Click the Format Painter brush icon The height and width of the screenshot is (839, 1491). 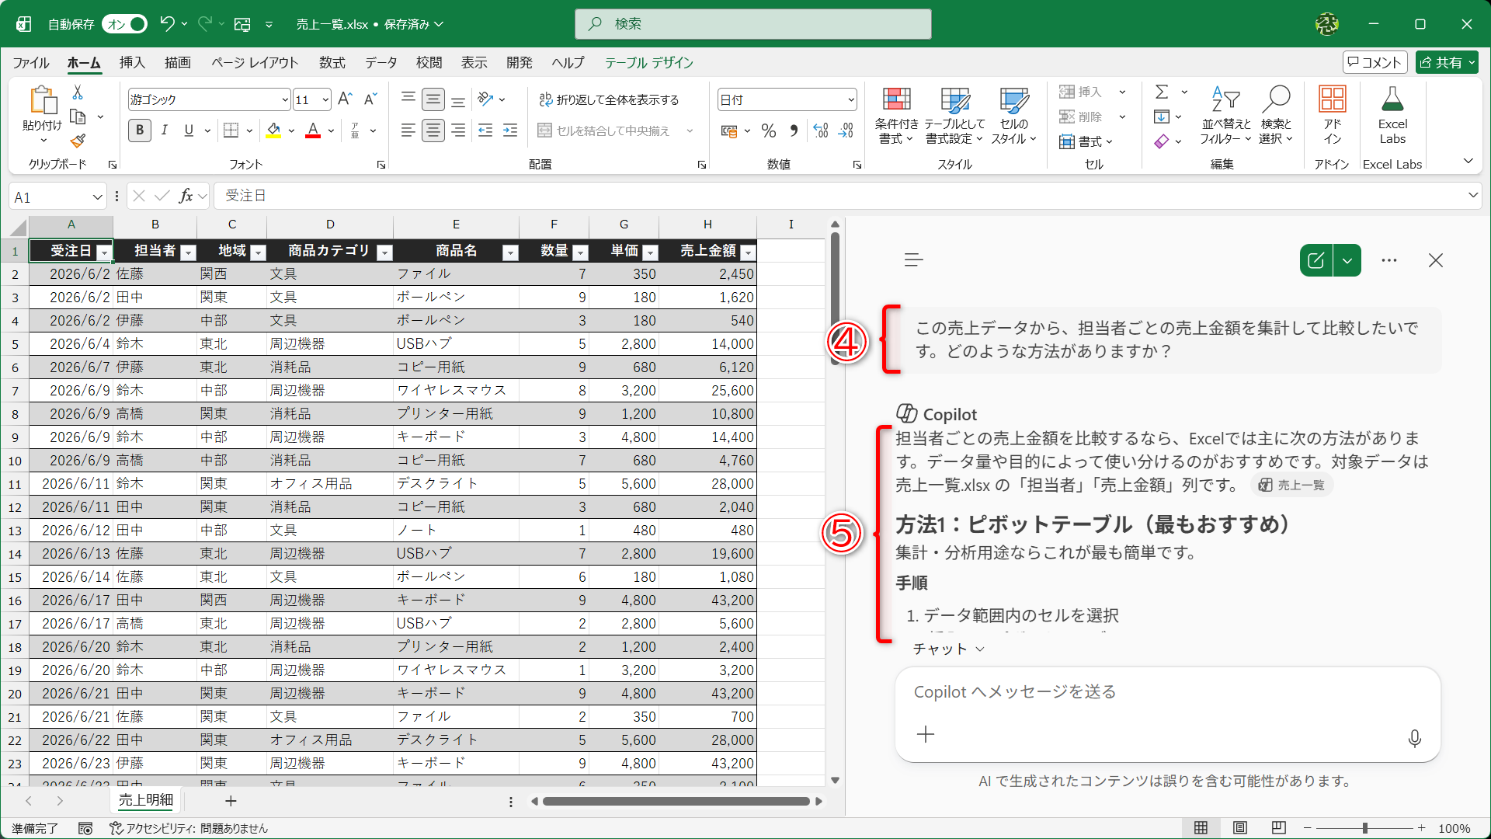[x=78, y=141]
